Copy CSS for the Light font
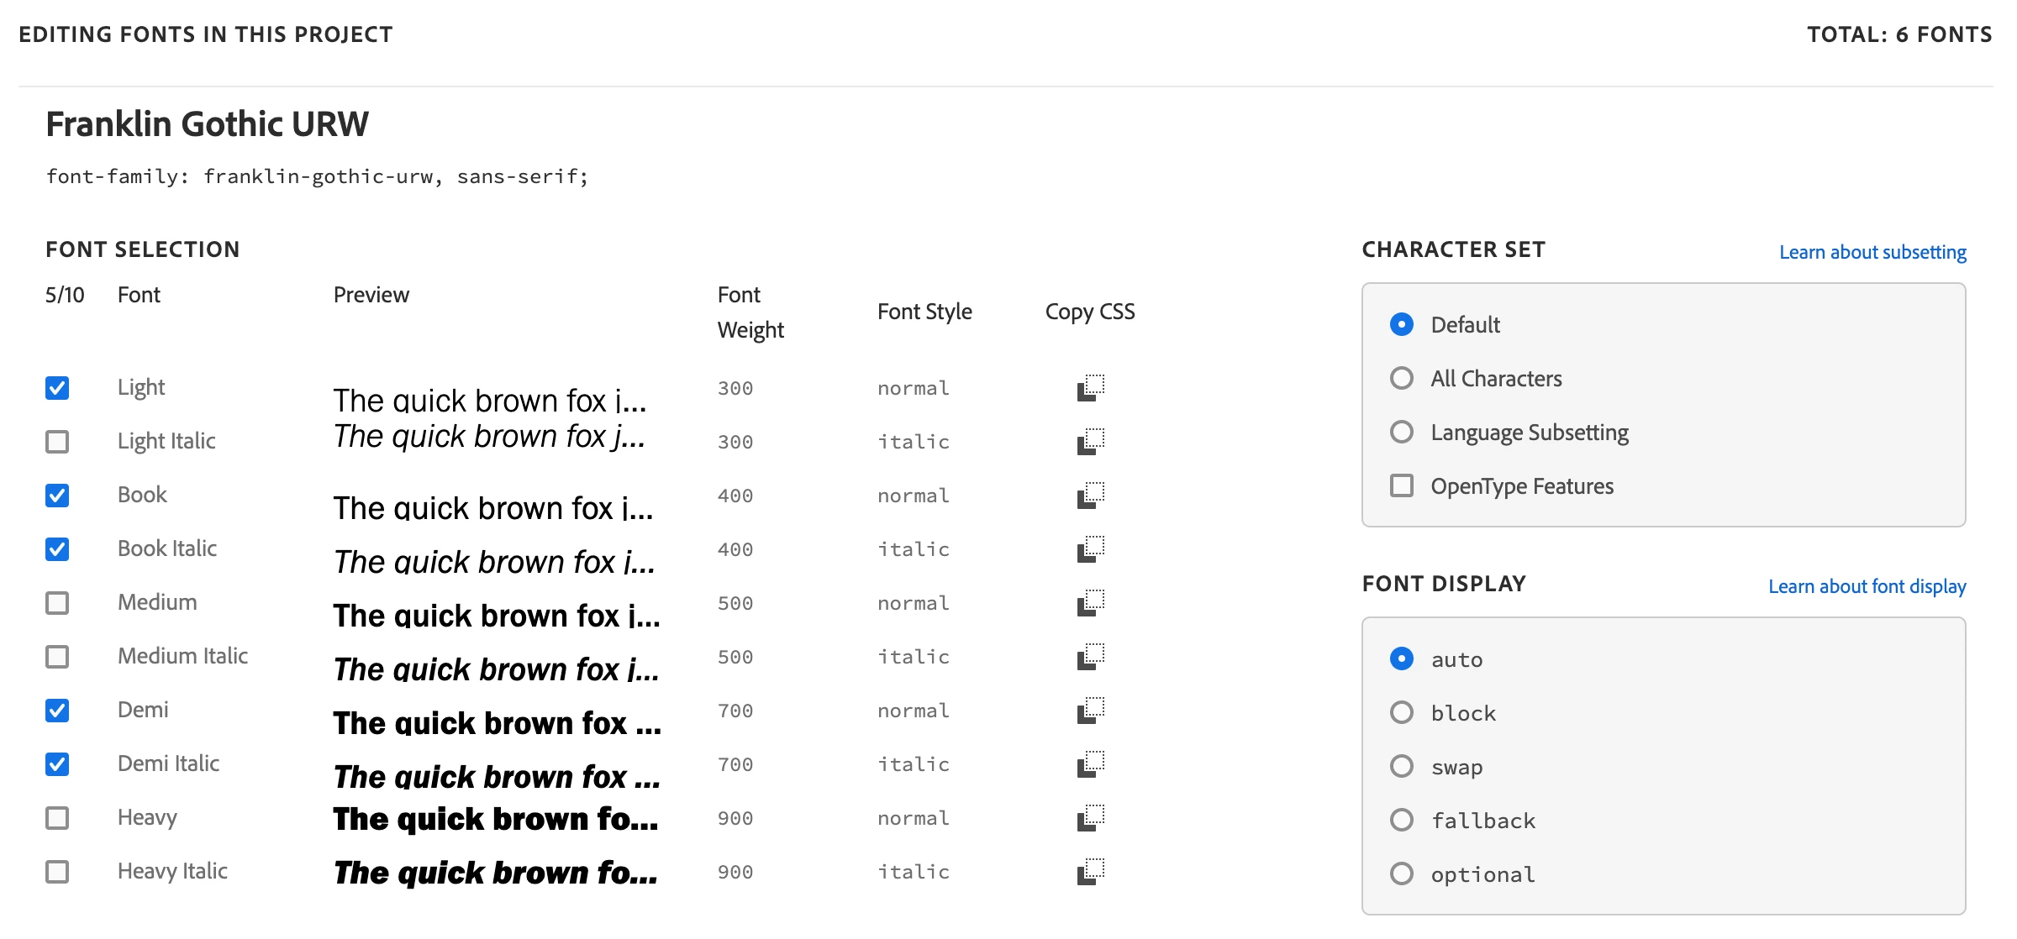2017x939 pixels. click(1090, 388)
